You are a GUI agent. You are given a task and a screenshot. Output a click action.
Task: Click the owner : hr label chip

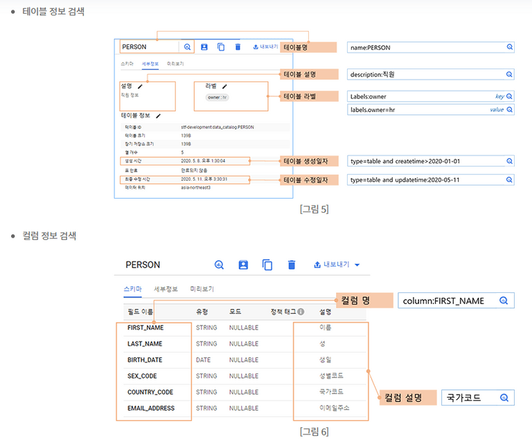(218, 98)
